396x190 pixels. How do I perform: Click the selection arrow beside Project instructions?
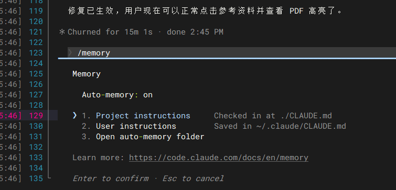click(74, 115)
